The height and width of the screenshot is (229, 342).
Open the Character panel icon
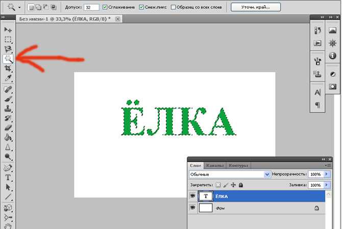click(x=317, y=93)
